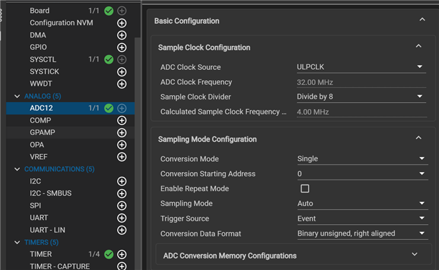The image size is (439, 270).
Task: Add a DMA module instance
Action: point(121,35)
